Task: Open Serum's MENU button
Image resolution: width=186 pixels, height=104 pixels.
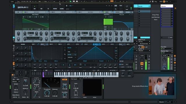Action: click(x=121, y=6)
